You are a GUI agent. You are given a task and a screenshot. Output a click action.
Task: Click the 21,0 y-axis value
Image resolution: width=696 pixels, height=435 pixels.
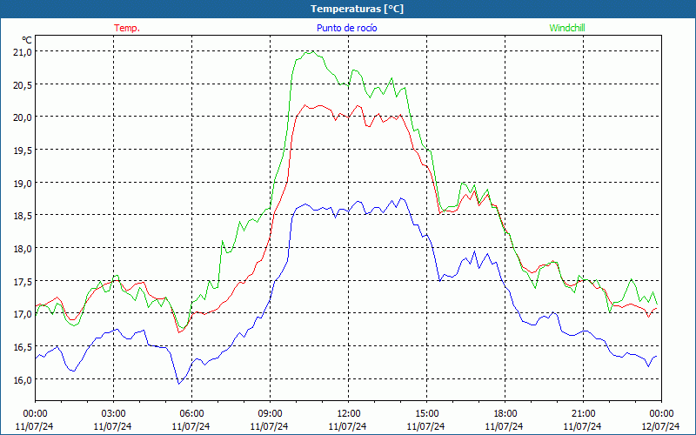coord(23,52)
